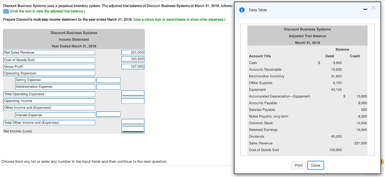
Task: Open the Administrative Expense label field
Action: [x=55, y=87]
